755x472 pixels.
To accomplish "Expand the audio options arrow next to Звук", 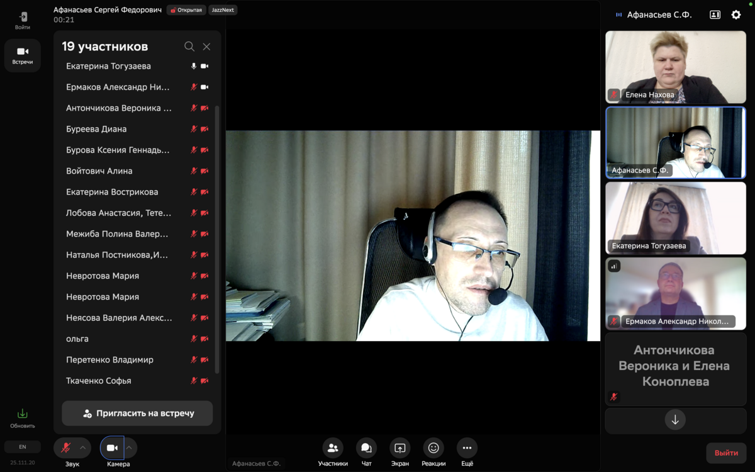I will point(82,448).
